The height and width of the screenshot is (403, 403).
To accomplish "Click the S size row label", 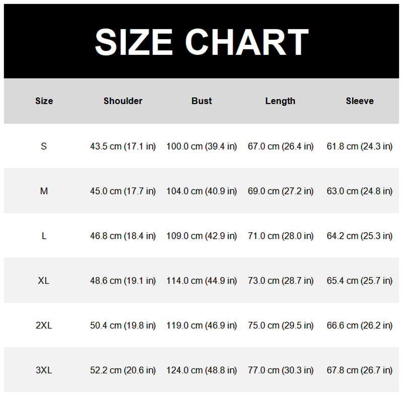I will (44, 147).
